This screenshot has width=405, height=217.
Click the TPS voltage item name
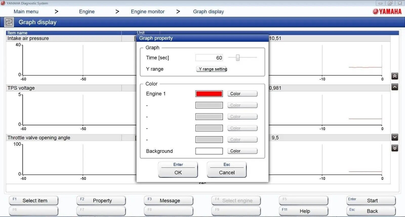21,88
